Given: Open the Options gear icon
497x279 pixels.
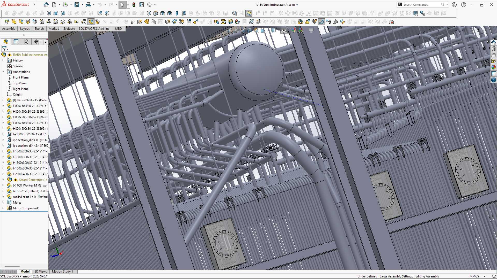Looking at the screenshot, I should pyautogui.click(x=149, y=5).
